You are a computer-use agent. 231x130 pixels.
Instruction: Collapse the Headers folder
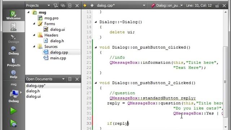point(34,35)
